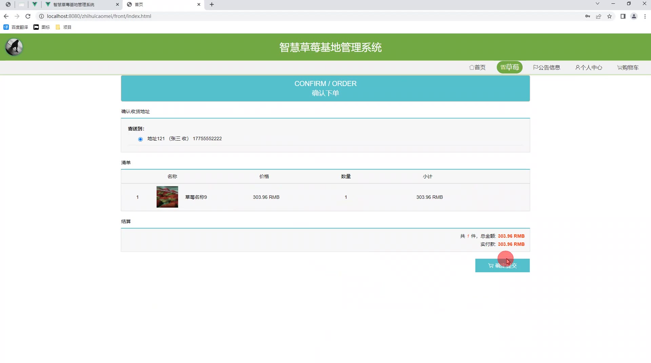
Task: Open the Chrome profile menu
Action: pos(634,16)
